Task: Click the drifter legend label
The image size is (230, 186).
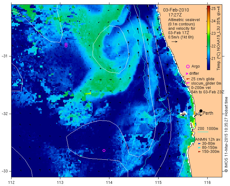Action: 194,73
